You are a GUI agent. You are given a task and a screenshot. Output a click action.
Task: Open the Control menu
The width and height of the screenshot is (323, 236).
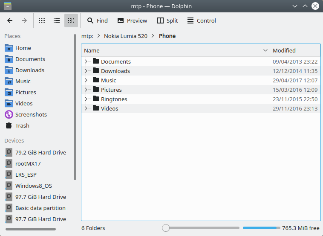(202, 20)
